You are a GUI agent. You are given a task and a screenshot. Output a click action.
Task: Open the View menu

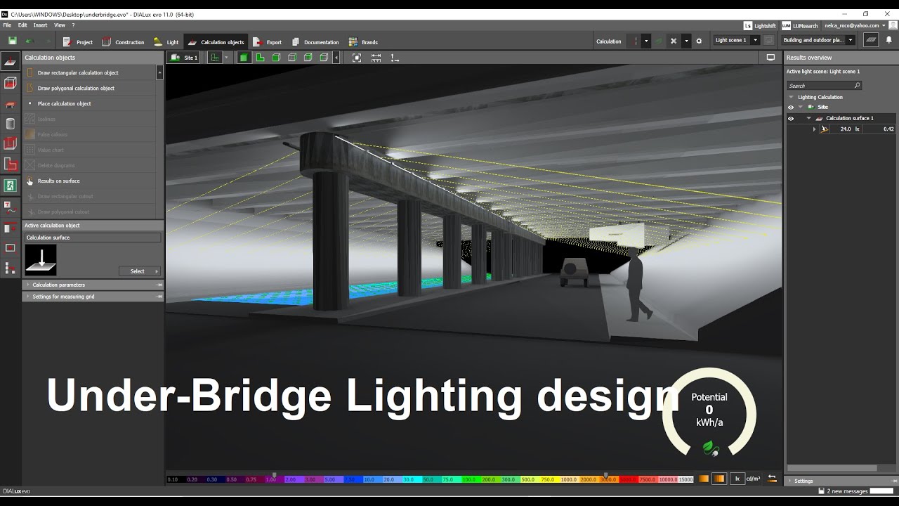tap(60, 25)
